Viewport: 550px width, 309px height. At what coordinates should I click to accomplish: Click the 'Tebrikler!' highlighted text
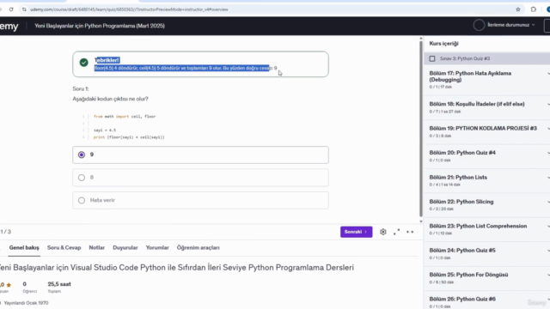pos(107,60)
